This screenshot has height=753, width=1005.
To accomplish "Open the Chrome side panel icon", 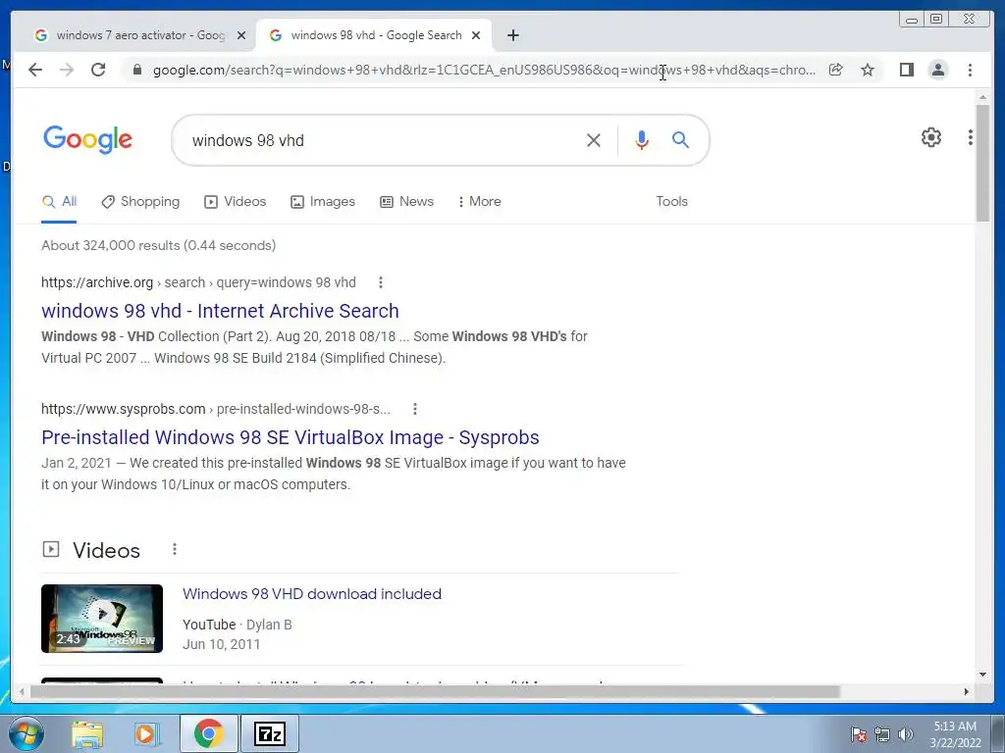I will pos(906,70).
